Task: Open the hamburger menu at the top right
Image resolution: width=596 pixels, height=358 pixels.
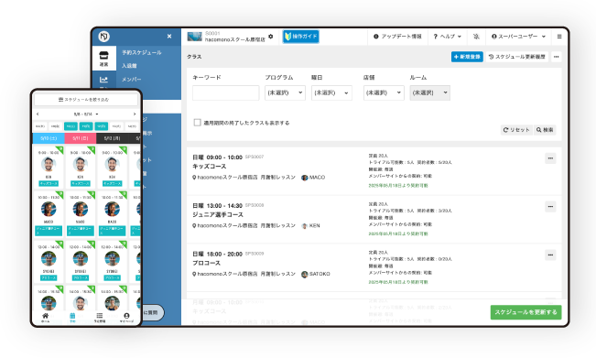Action: point(559,37)
